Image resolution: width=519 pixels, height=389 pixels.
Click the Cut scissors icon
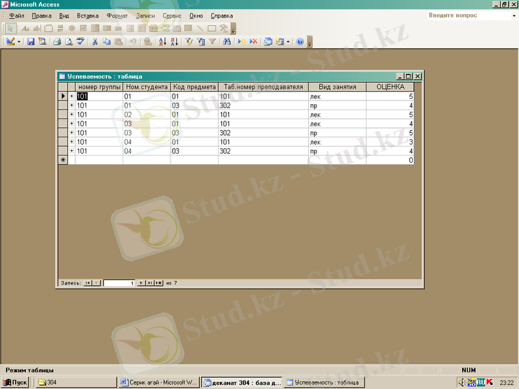coord(95,41)
